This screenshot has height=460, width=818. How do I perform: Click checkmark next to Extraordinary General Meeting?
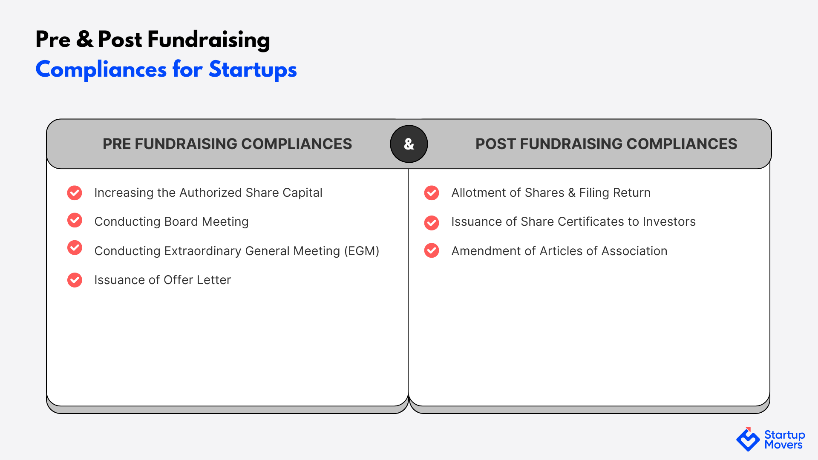(x=75, y=247)
